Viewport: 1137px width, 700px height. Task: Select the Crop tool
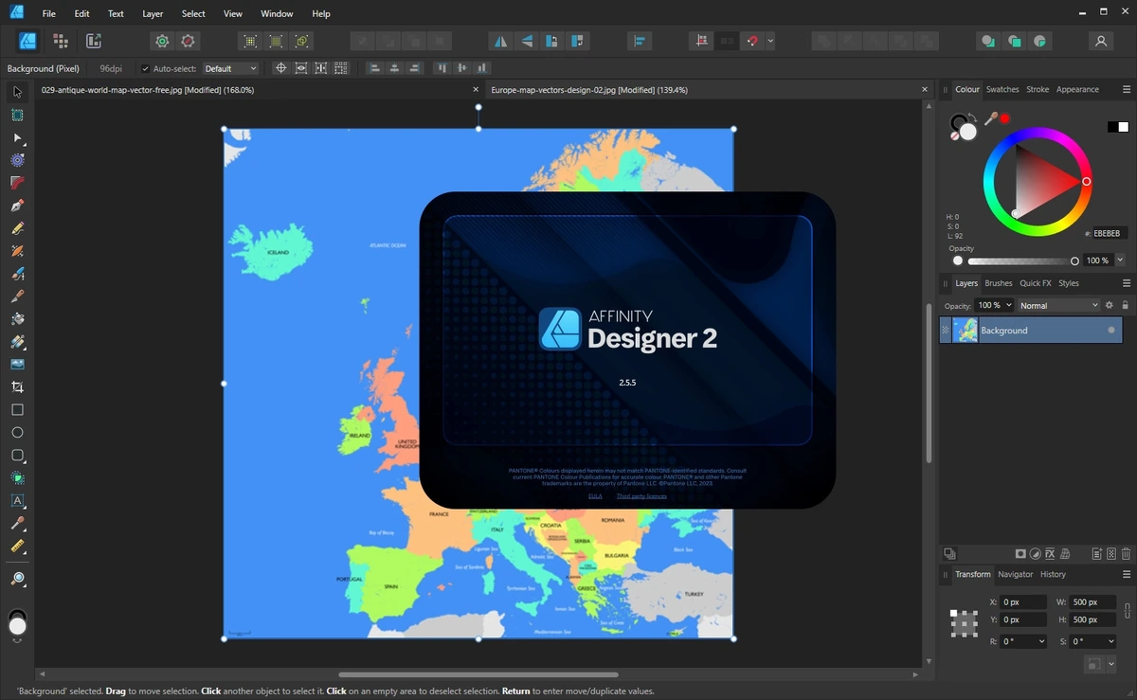[x=17, y=387]
